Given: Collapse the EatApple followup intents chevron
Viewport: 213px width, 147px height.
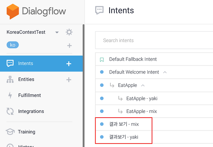Looking at the screenshot, I should pos(143,85).
